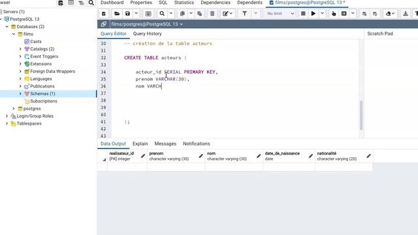Click the View Data grid icon in browser header
418x235 pixels.
71,3
